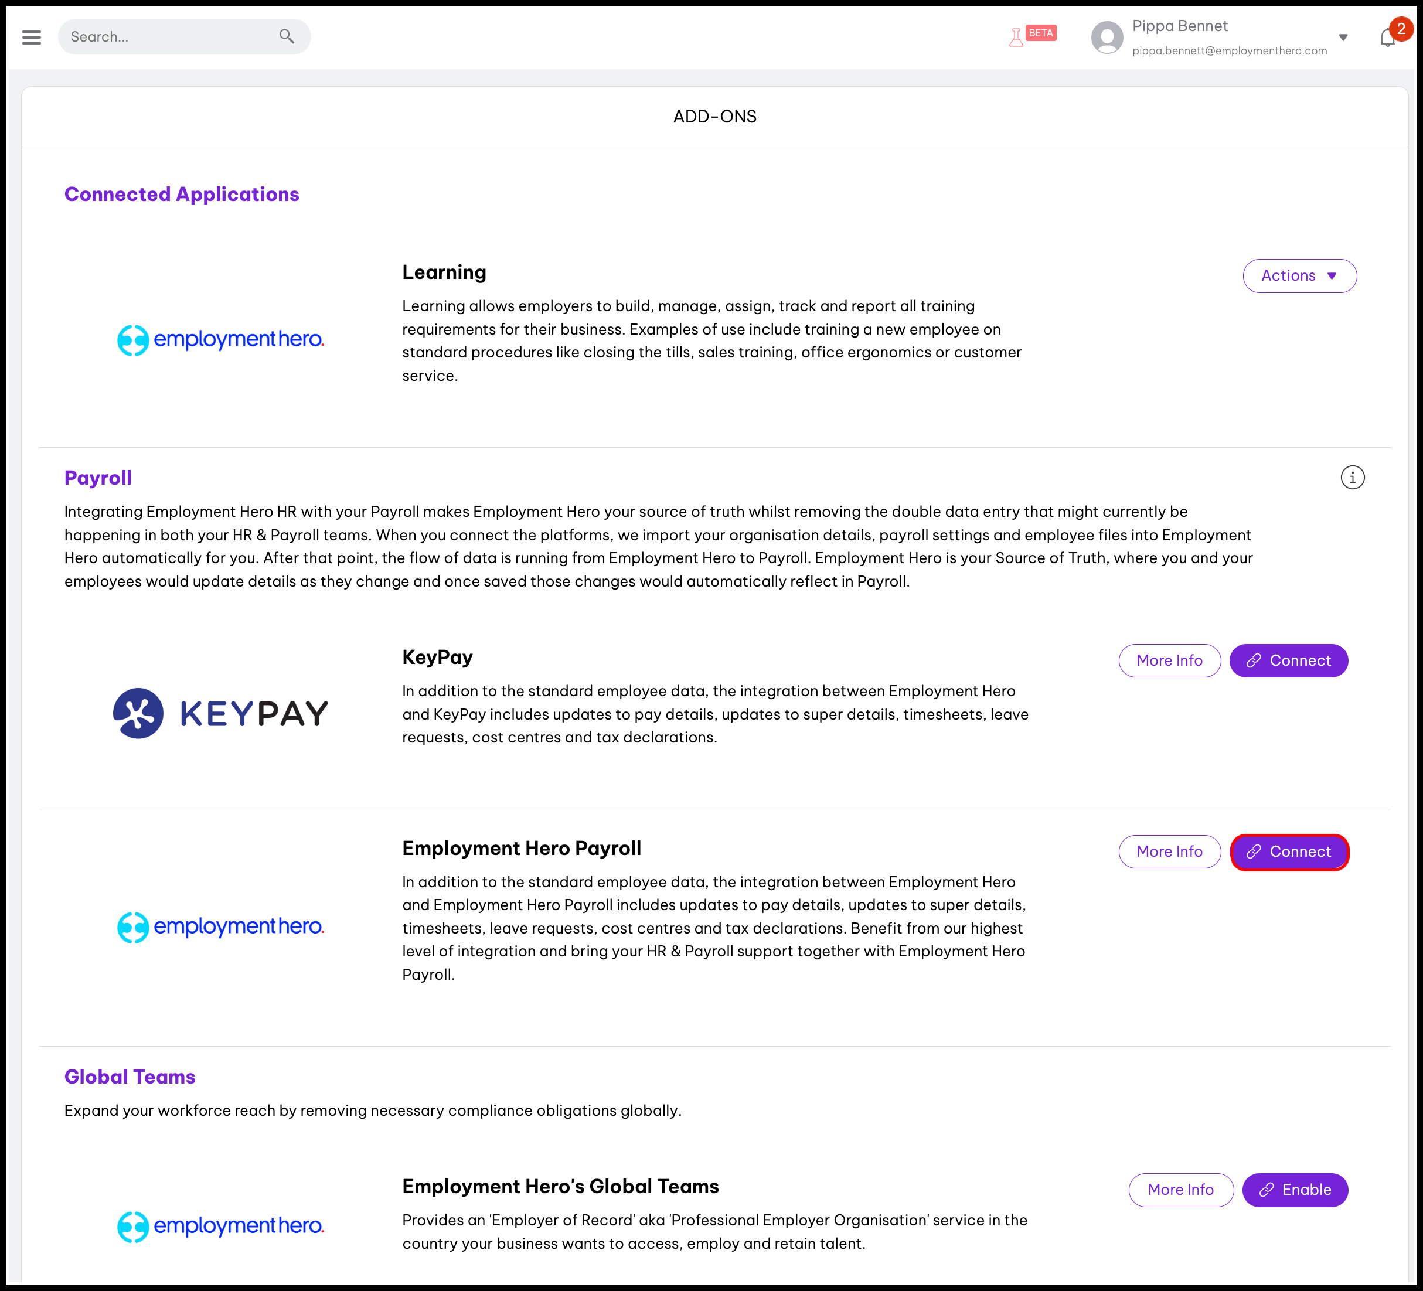Viewport: 1423px width, 1291px height.
Task: Click the Employment Hero Payroll title
Action: 522,849
